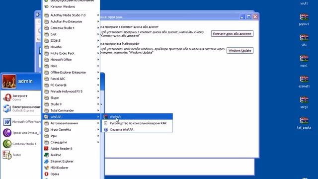Open the Offline Explorer Enterprise folder

pyautogui.click(x=72, y=72)
